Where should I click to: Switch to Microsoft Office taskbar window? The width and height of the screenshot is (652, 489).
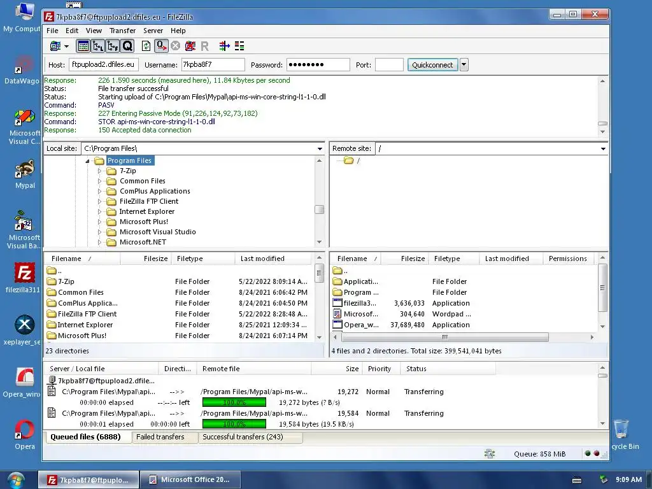(190, 480)
